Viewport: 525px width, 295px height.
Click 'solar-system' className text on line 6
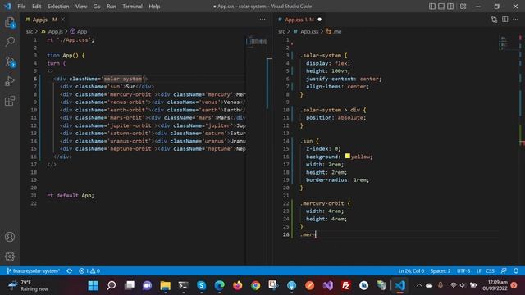pos(123,79)
